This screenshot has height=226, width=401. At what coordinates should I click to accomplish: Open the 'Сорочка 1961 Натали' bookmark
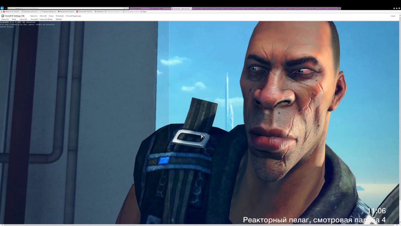[x=85, y=12]
